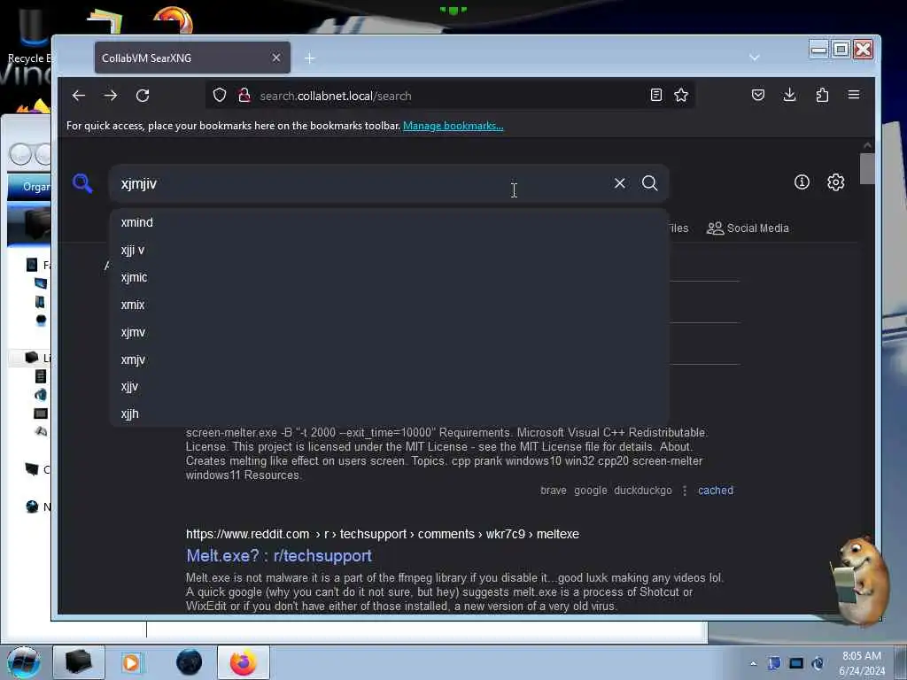Choose the xjmic suggestion
The width and height of the screenshot is (907, 680).
[390, 277]
